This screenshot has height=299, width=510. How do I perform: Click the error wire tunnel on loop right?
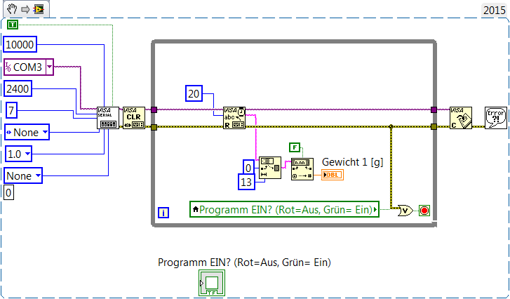tap(434, 126)
